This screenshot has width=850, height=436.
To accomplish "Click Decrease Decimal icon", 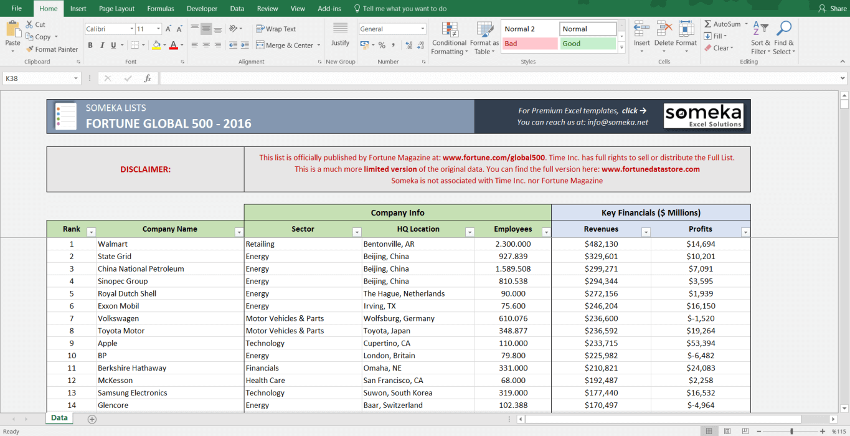I will pos(421,45).
